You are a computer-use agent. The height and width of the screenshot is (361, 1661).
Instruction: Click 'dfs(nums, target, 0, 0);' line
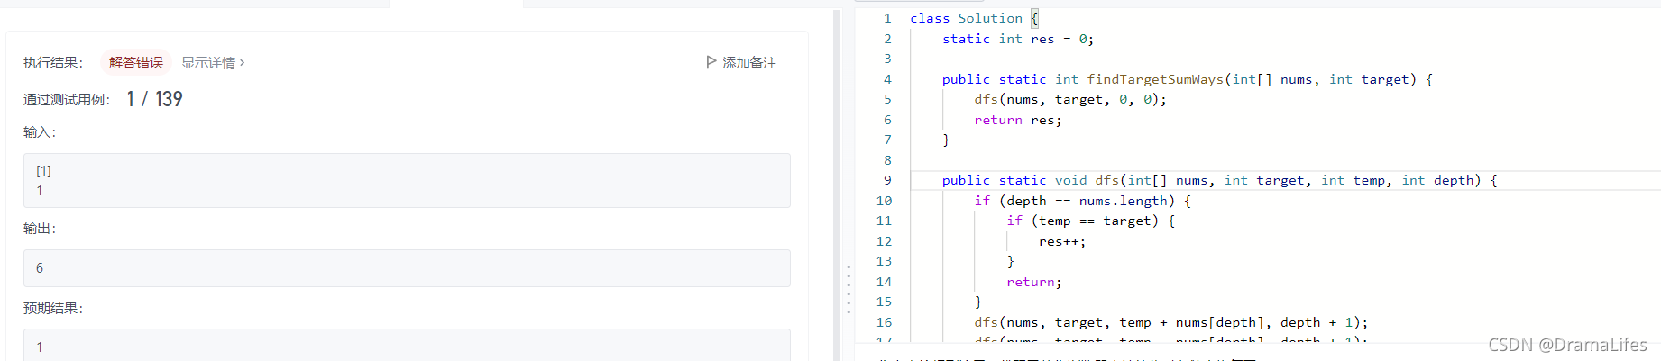(1070, 99)
